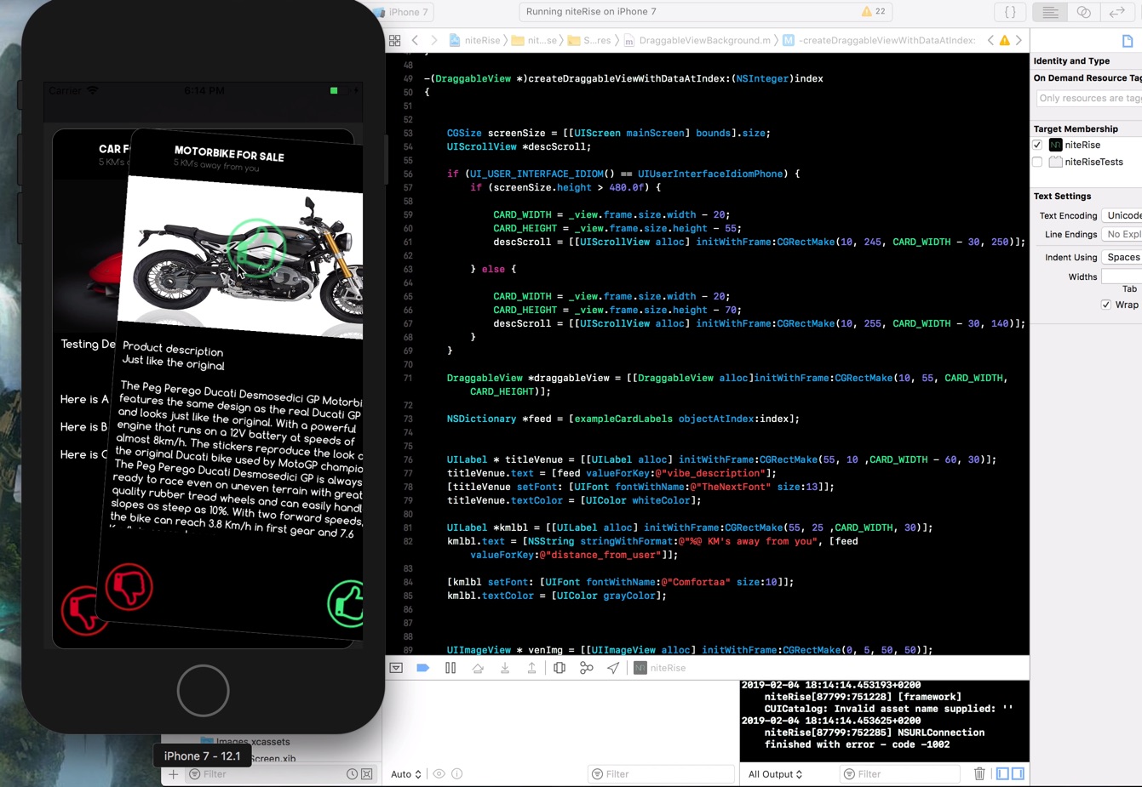This screenshot has width=1142, height=787.
Task: Click the variable info icon
Action: click(x=457, y=774)
